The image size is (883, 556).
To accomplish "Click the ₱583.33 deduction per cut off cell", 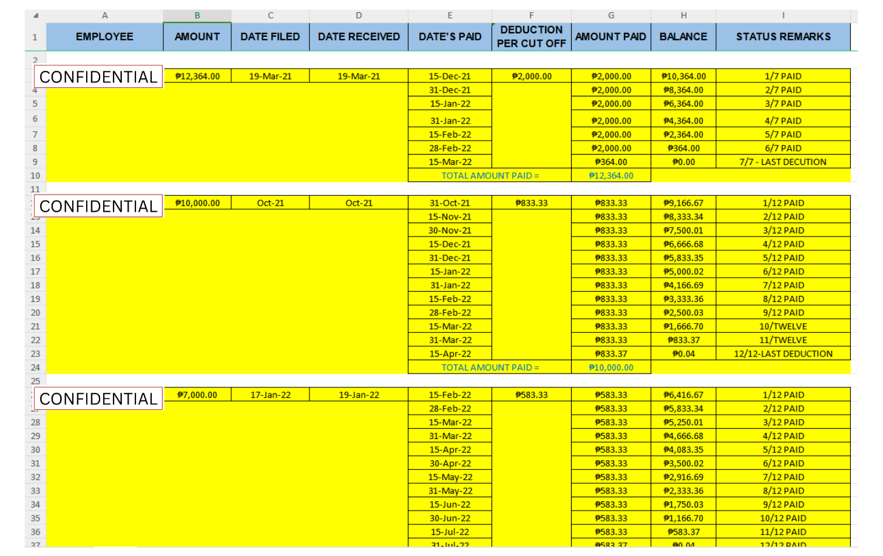I will coord(531,395).
